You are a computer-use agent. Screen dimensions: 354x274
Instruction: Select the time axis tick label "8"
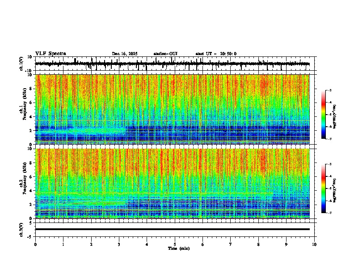[x=258, y=244]
